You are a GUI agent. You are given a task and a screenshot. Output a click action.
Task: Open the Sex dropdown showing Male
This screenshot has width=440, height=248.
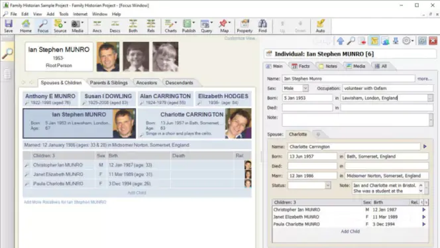[x=305, y=88]
